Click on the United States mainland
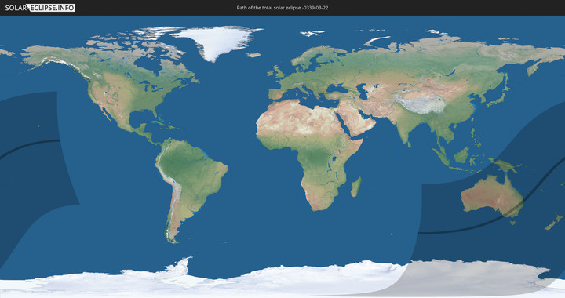The width and height of the screenshot is (565, 298). point(133,94)
